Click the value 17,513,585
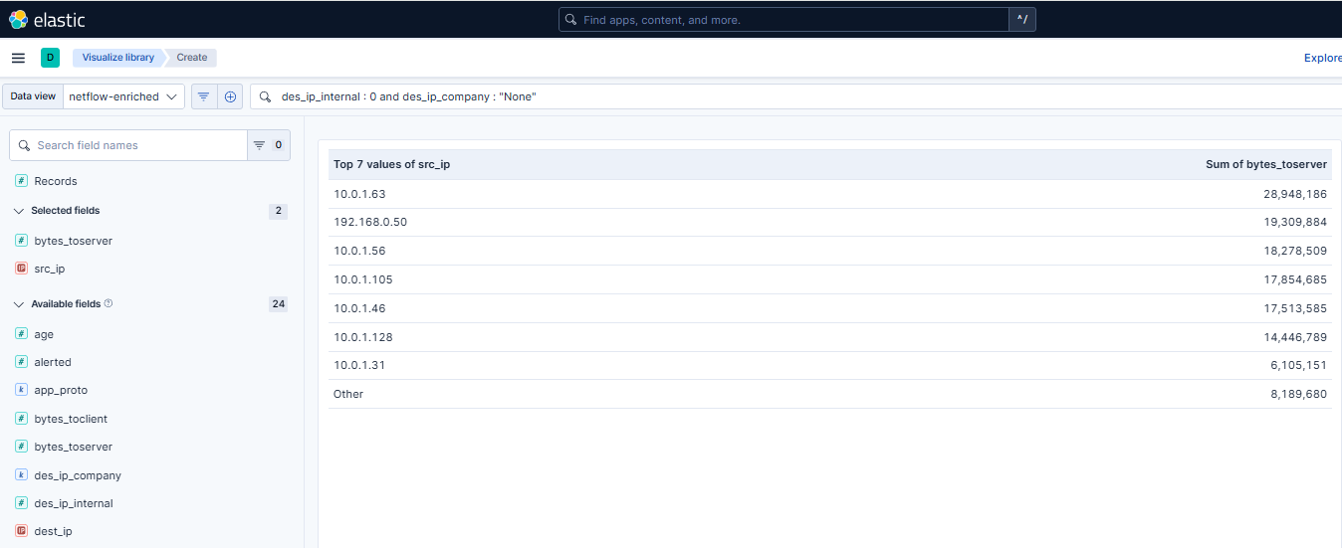The image size is (1342, 548). pyautogui.click(x=1295, y=308)
